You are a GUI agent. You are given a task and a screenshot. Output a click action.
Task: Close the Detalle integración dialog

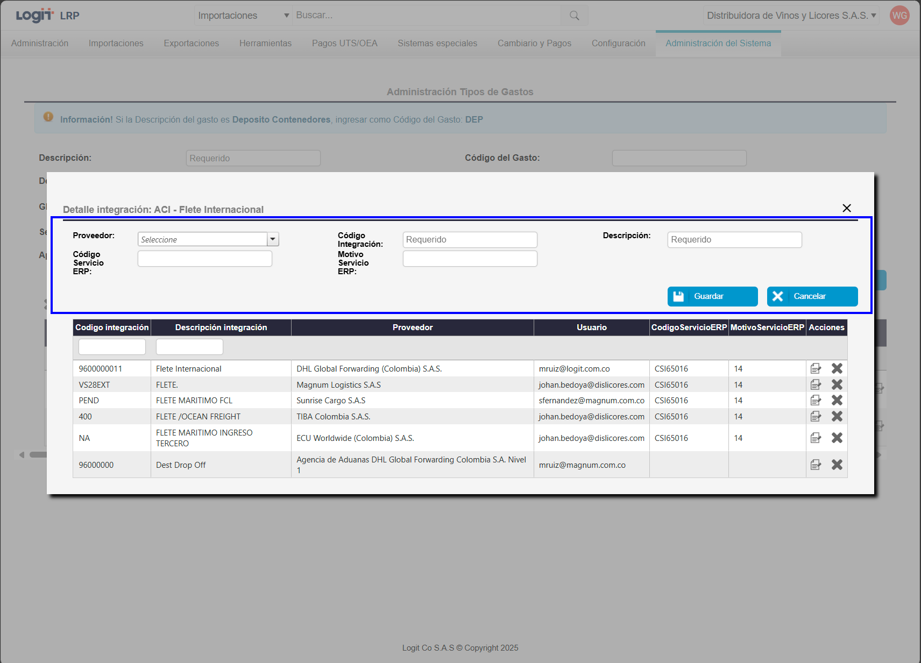(846, 208)
